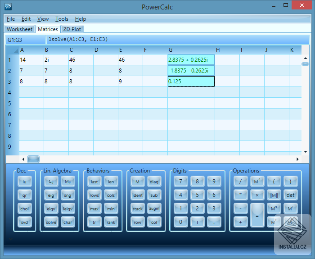Click the char button
This screenshot has width=315, height=259.
pyautogui.click(x=67, y=222)
